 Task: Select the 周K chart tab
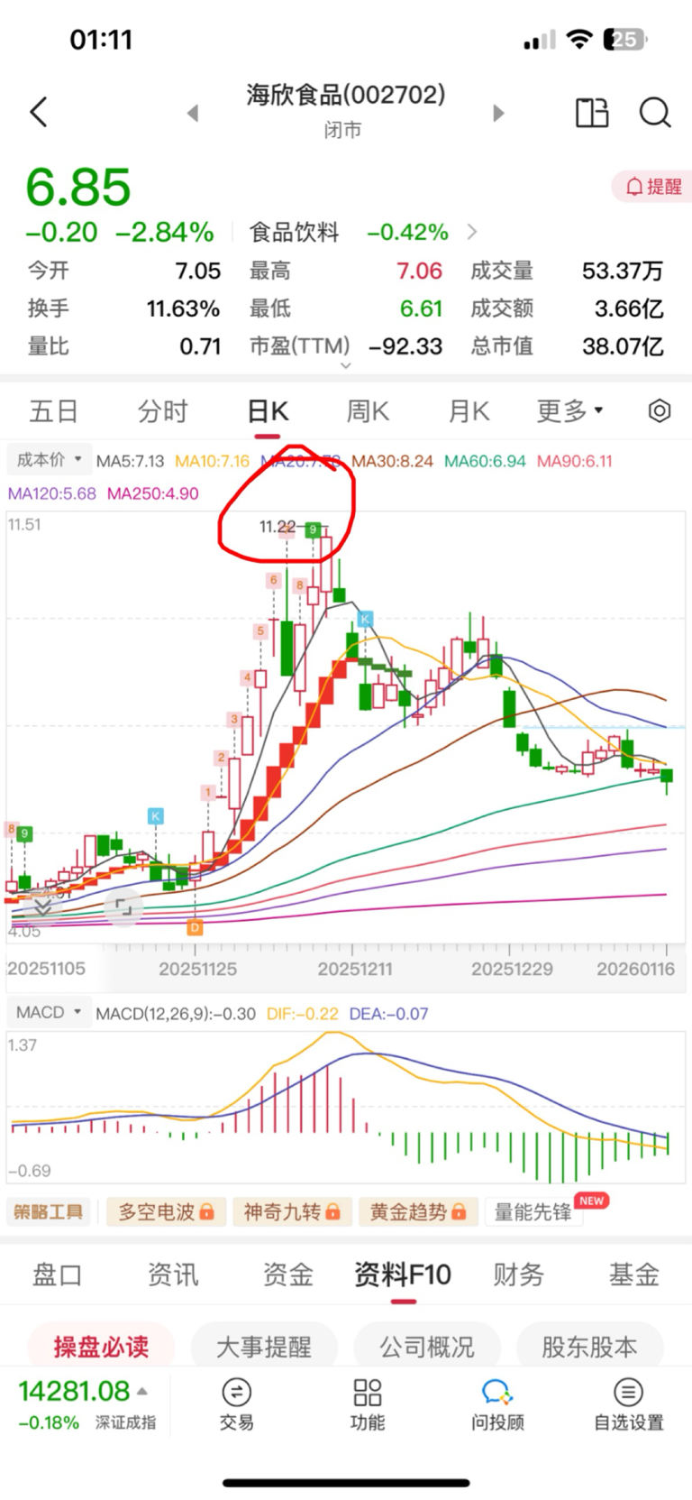coord(368,411)
